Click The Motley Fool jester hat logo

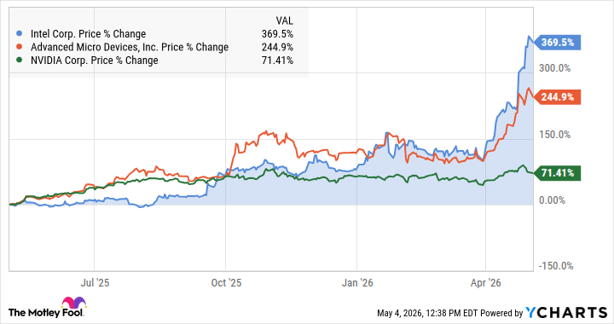73,304
